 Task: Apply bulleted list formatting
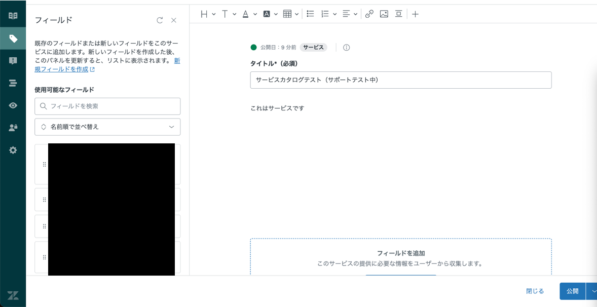(x=310, y=14)
